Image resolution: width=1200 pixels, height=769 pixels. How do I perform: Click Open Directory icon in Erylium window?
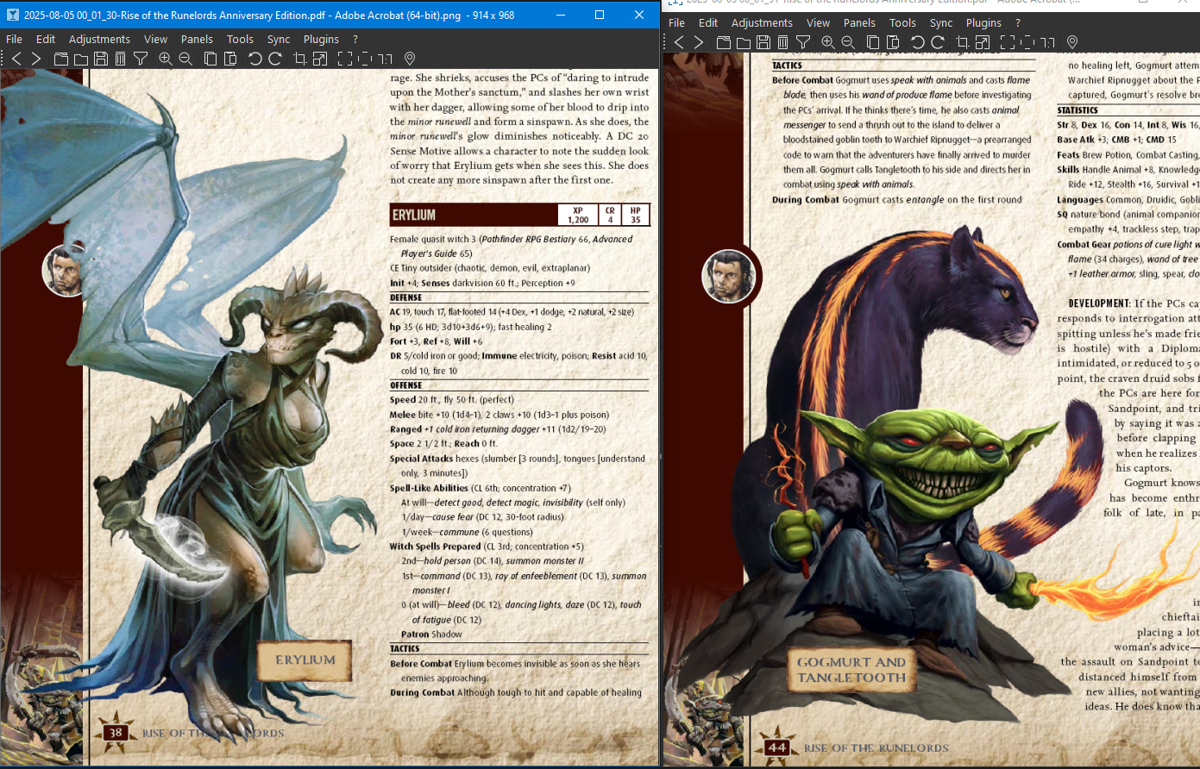pos(81,59)
